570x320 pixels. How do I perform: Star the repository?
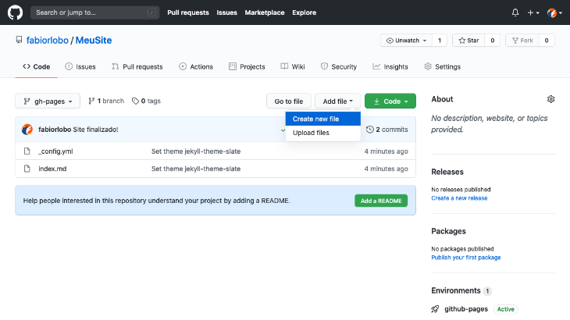click(x=468, y=41)
